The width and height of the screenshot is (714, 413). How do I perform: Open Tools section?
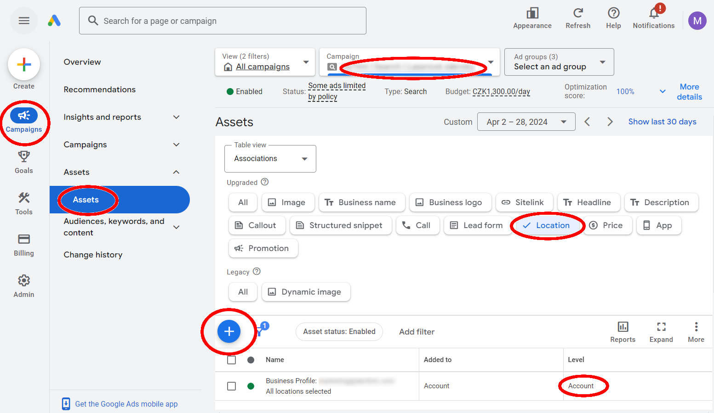point(24,204)
